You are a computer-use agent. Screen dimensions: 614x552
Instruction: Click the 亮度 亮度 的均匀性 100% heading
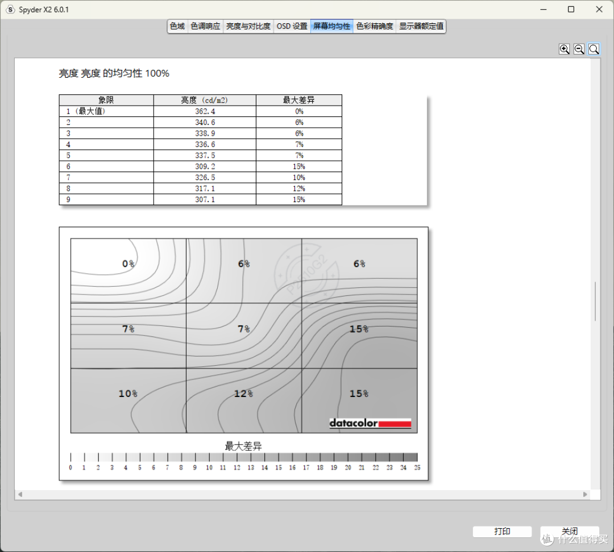(114, 73)
